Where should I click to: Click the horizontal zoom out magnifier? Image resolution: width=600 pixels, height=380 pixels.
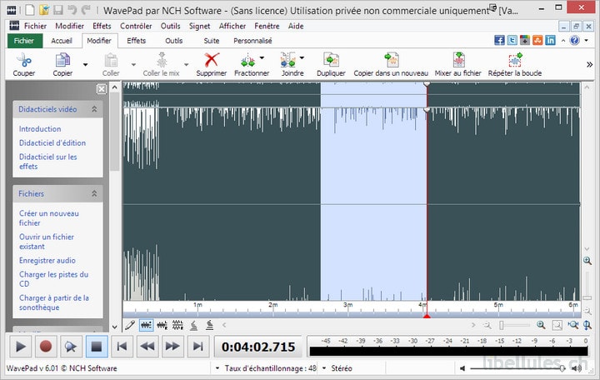coord(487,325)
